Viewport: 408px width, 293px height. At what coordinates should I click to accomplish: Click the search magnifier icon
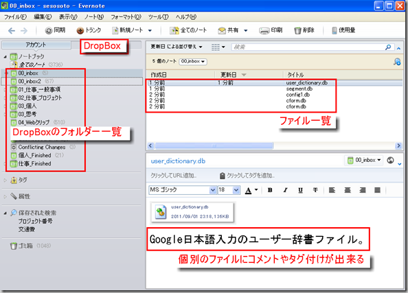point(388,47)
